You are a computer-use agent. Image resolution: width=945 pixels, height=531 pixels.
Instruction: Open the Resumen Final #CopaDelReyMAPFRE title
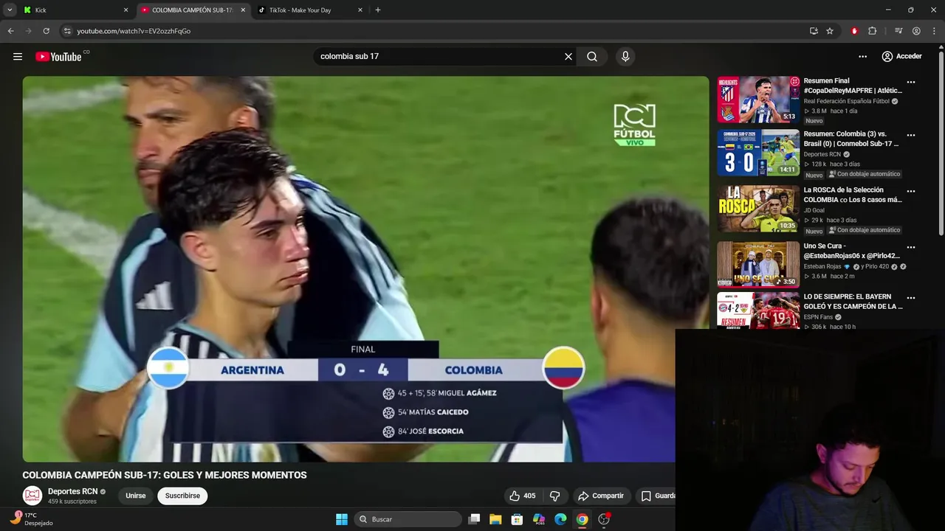click(853, 86)
